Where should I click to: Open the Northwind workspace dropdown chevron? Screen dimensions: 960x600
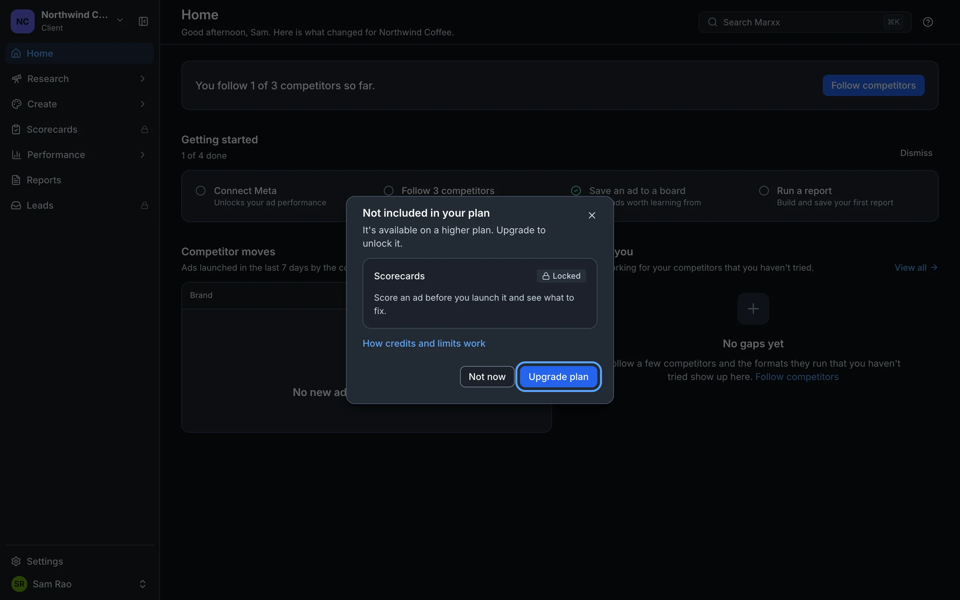120,20
